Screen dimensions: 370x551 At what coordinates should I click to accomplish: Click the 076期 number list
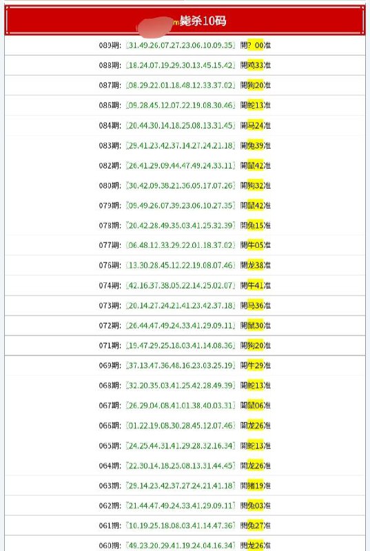pyautogui.click(x=181, y=265)
